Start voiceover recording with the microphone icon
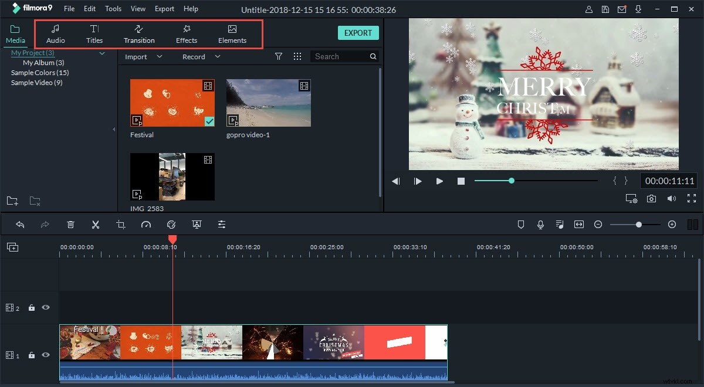 click(x=540, y=224)
